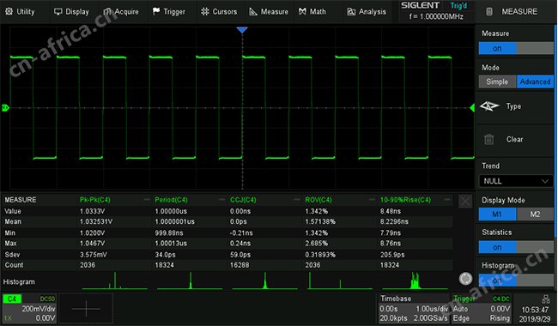Open the Measure menu in top bar

coord(269,12)
